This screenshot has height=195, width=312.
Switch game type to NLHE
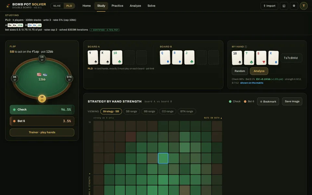click(57, 6)
